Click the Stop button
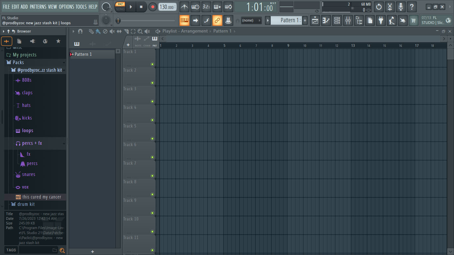 pos(141,7)
